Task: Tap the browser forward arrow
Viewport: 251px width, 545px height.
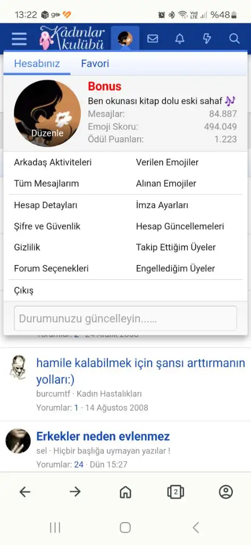Action: 75,492
